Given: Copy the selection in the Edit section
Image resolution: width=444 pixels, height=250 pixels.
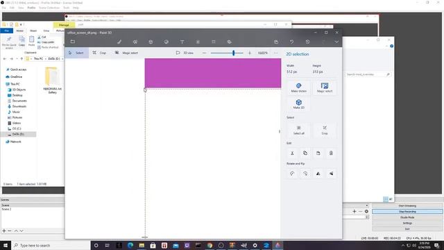Looking at the screenshot, I should click(305, 153).
